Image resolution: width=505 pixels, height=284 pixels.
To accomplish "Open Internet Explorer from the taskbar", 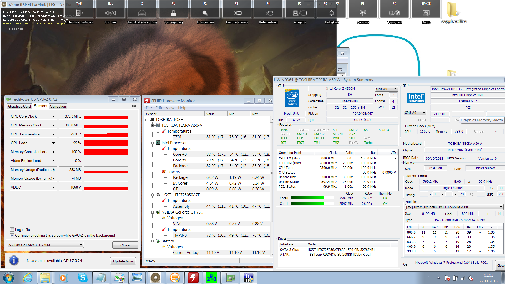I will (x=28, y=278).
